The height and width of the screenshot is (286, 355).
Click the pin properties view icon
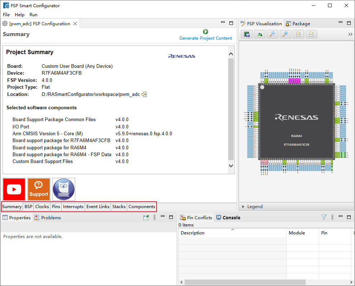[146, 217]
